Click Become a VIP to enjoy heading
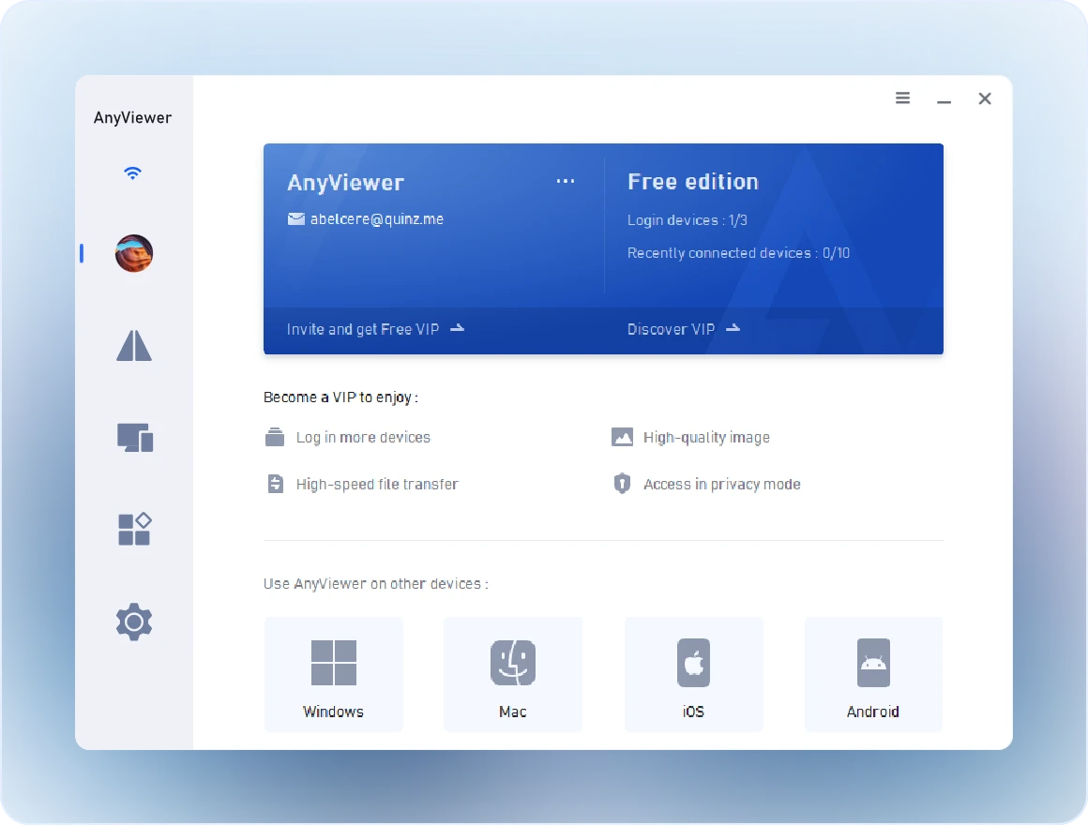Viewport: 1088px width, 825px height. tap(340, 397)
